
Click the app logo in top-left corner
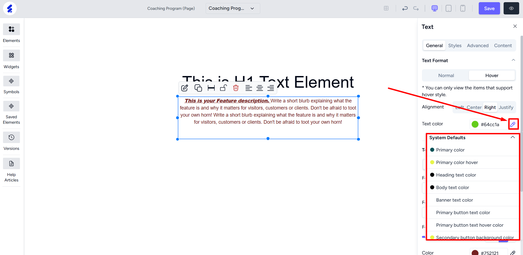click(10, 8)
